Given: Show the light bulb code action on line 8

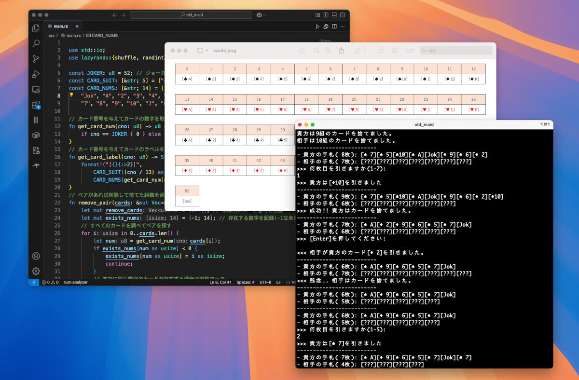Looking at the screenshot, I should click(x=72, y=95).
